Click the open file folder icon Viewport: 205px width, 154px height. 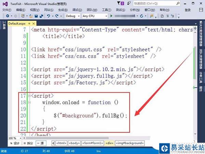point(31,16)
